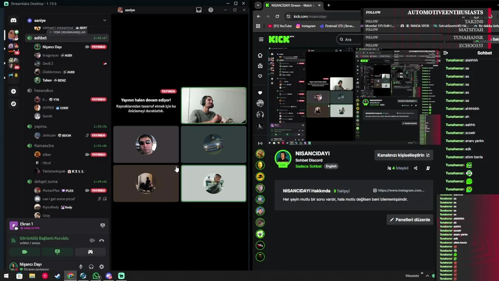This screenshot has width=499, height=281.
Task: Select the sohbet voice channel
Action: (x=67, y=38)
